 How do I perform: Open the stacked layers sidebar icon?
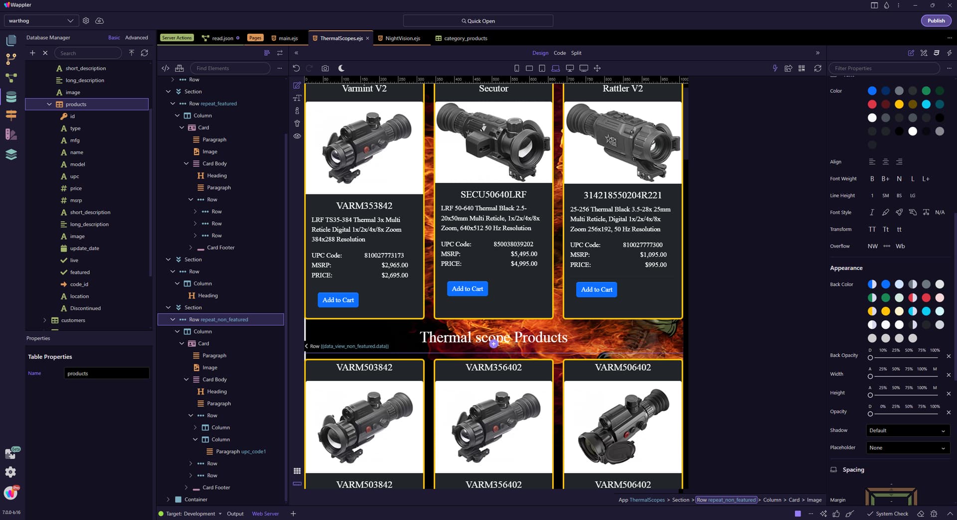[11, 154]
